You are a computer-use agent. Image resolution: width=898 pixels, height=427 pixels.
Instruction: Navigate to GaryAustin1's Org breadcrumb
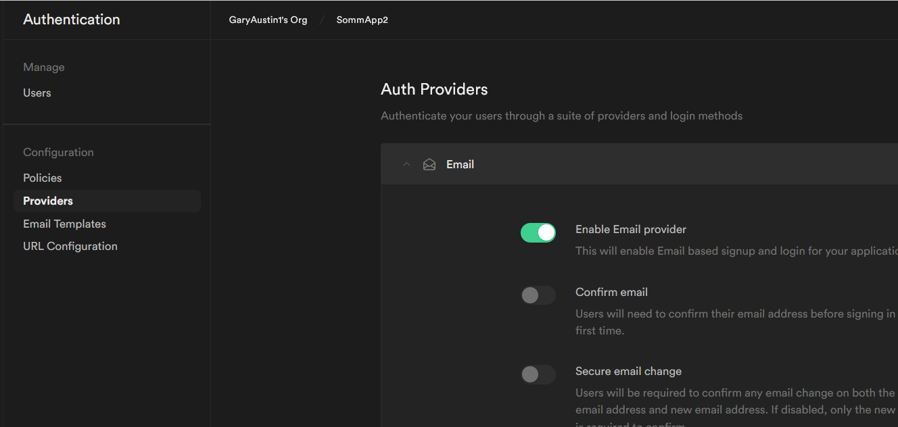point(268,20)
